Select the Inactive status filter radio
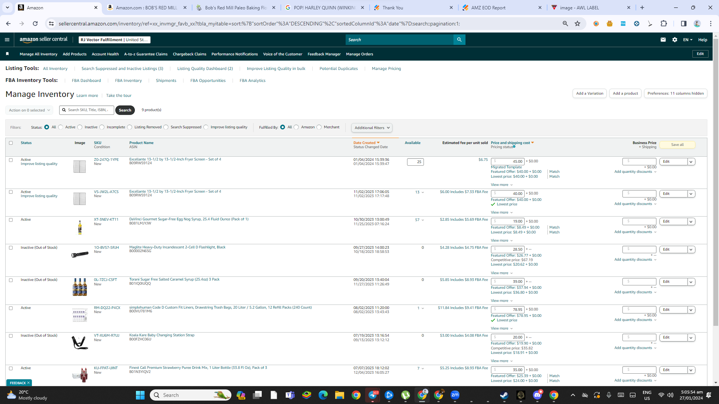The width and height of the screenshot is (719, 404). [80, 127]
